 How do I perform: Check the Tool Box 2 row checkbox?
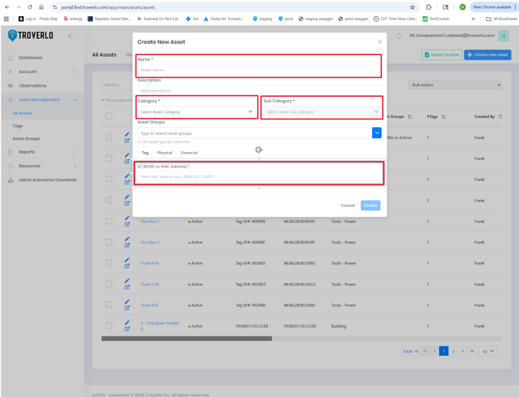(108, 221)
